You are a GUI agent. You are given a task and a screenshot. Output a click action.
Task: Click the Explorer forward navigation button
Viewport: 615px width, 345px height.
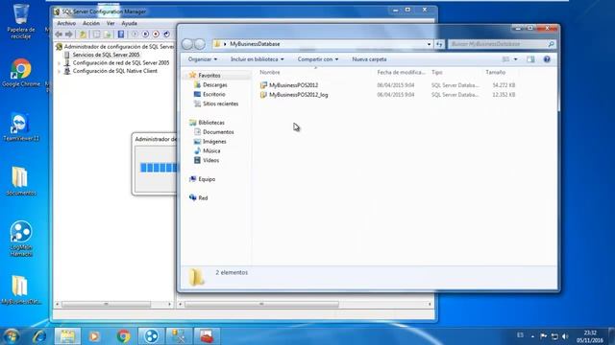(200, 44)
